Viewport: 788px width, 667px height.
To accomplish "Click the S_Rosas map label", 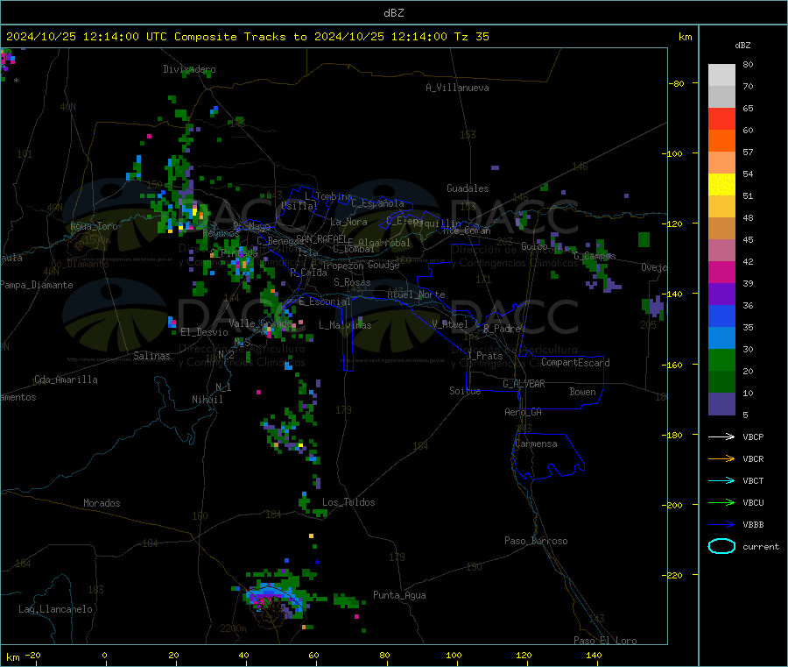I will click(352, 282).
